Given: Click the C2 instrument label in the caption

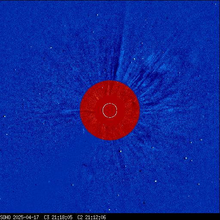Looking at the screenshot, I should click(x=80, y=217).
